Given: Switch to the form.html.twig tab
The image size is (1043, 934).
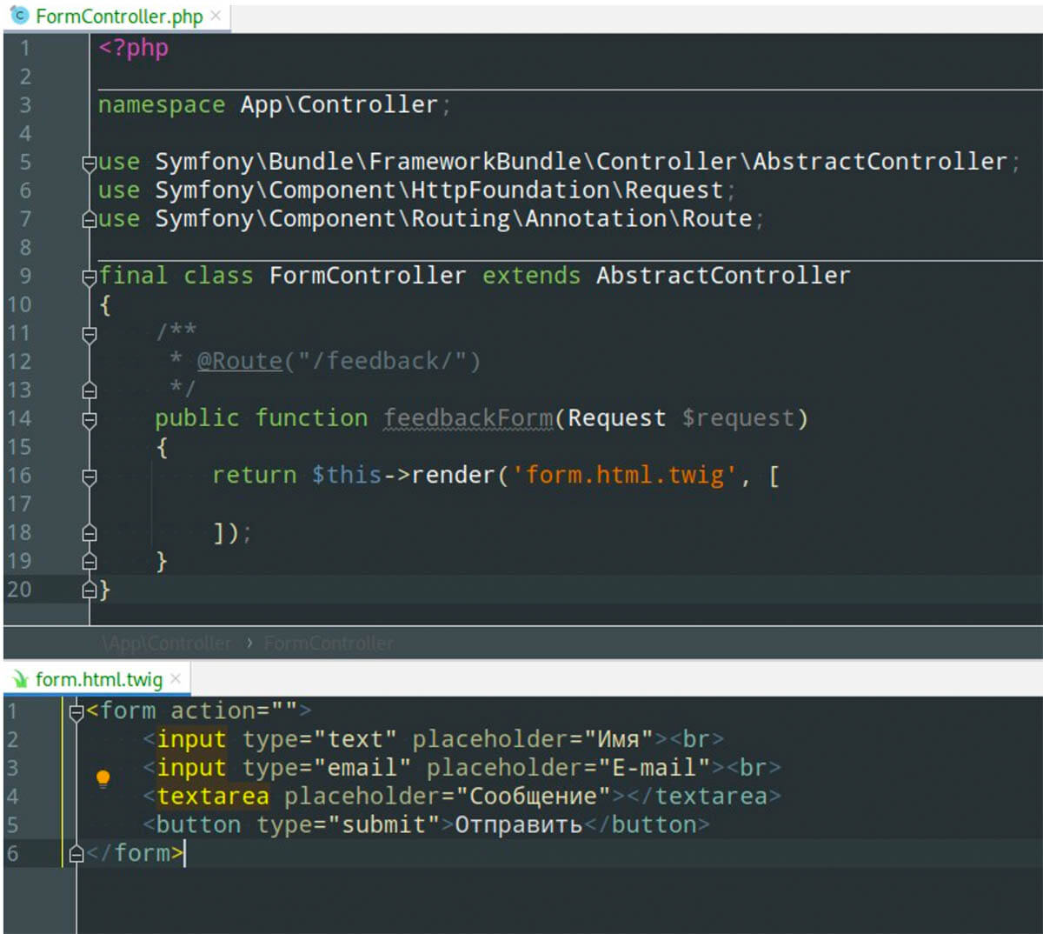Looking at the screenshot, I should [100, 679].
